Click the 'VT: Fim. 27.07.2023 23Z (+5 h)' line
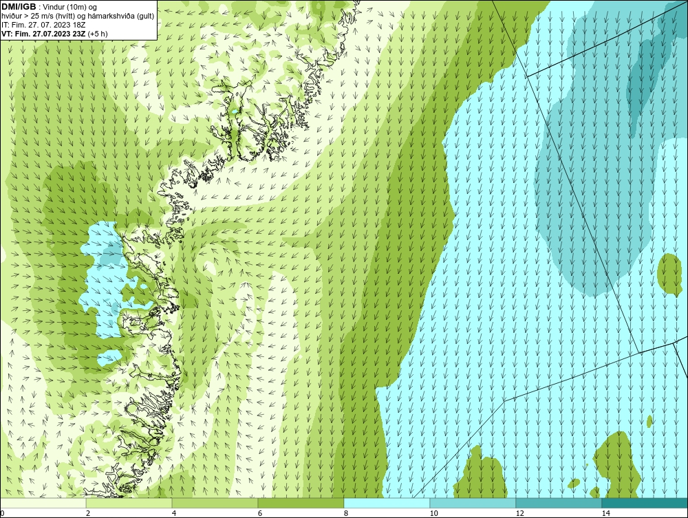The image size is (688, 518). [x=54, y=33]
